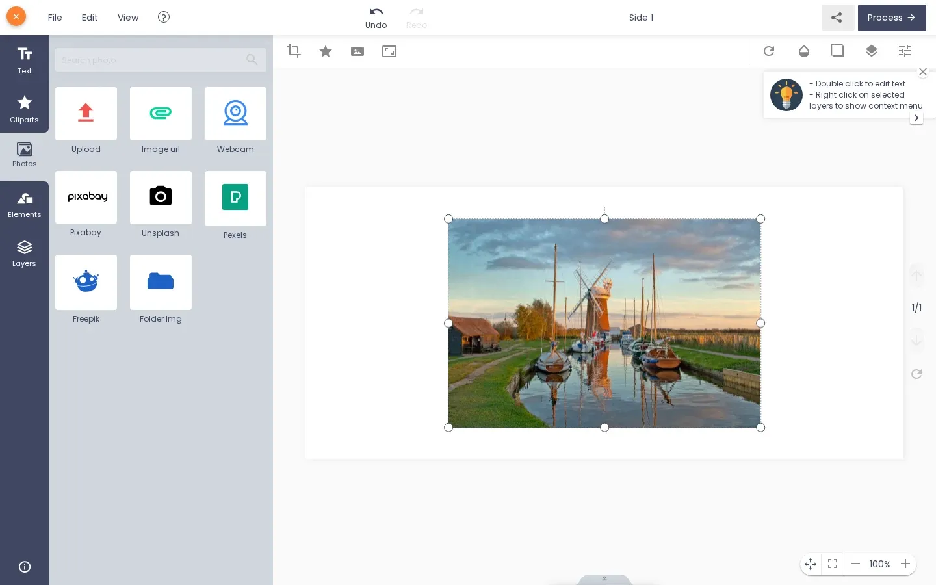The image size is (936, 585).
Task: Click the rotate icon in toolbar
Action: click(769, 51)
